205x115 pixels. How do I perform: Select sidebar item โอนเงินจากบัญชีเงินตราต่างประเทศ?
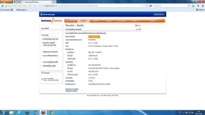49,44
